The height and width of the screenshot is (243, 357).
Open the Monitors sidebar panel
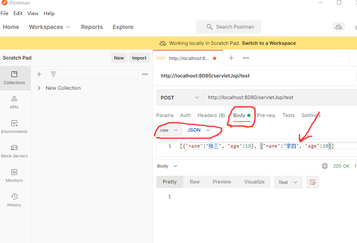(x=14, y=176)
